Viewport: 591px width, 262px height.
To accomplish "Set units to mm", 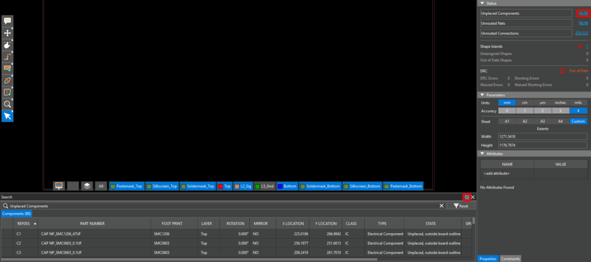I will 507,103.
